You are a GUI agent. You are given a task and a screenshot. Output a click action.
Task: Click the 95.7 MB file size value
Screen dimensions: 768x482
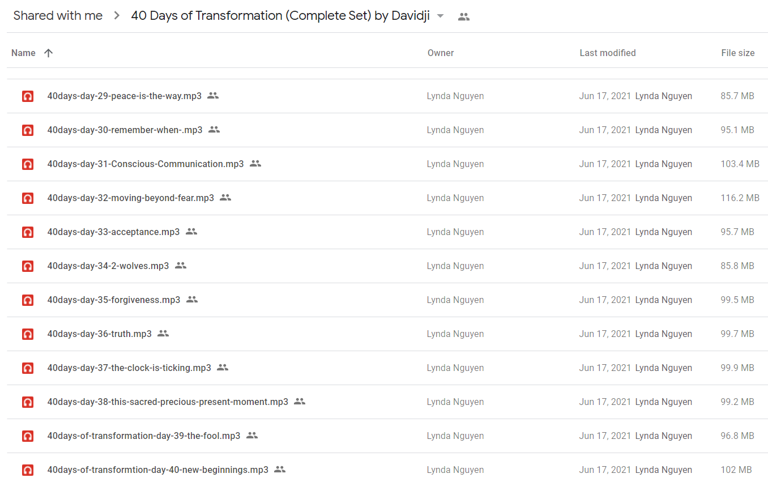(737, 232)
